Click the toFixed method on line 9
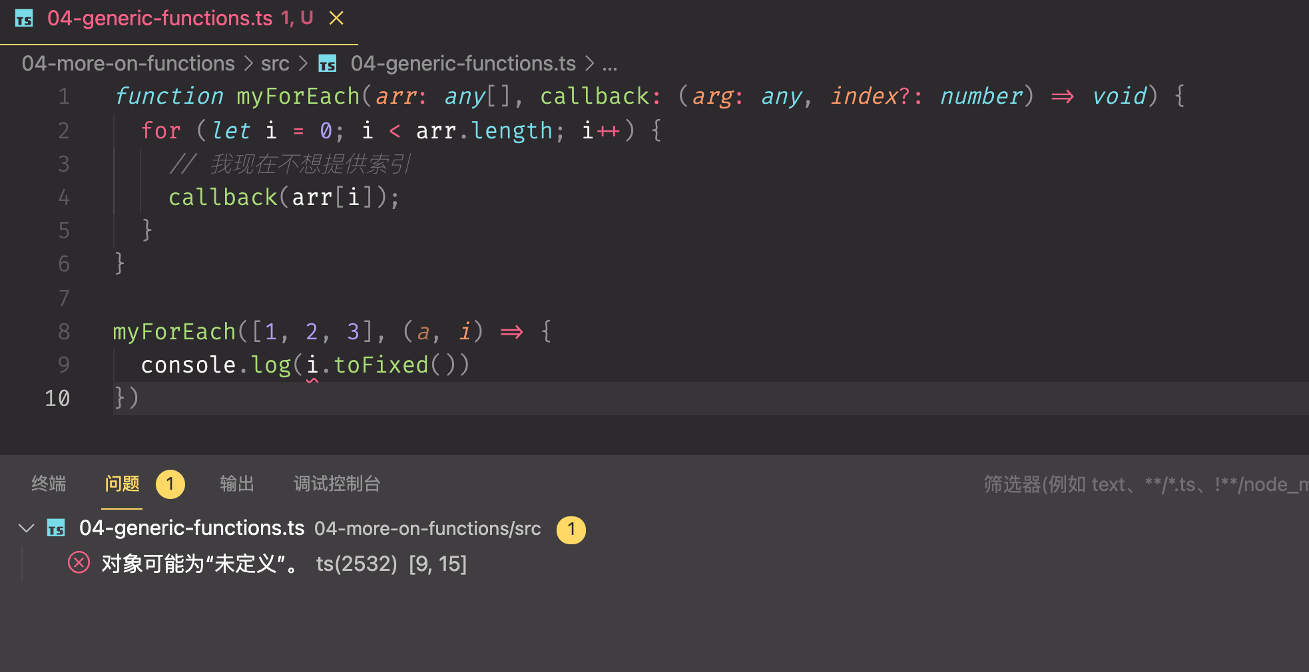Viewport: 1309px width, 672px height. [381, 365]
